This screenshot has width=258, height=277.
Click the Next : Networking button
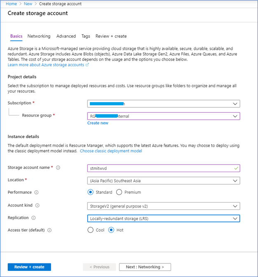tap(145, 267)
